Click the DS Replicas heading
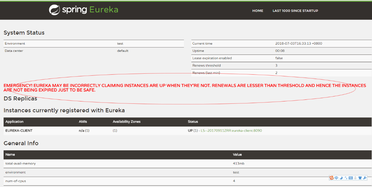Image resolution: width=372 pixels, height=187 pixels. pyautogui.click(x=21, y=98)
